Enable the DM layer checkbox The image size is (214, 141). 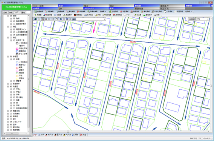pos(11,119)
